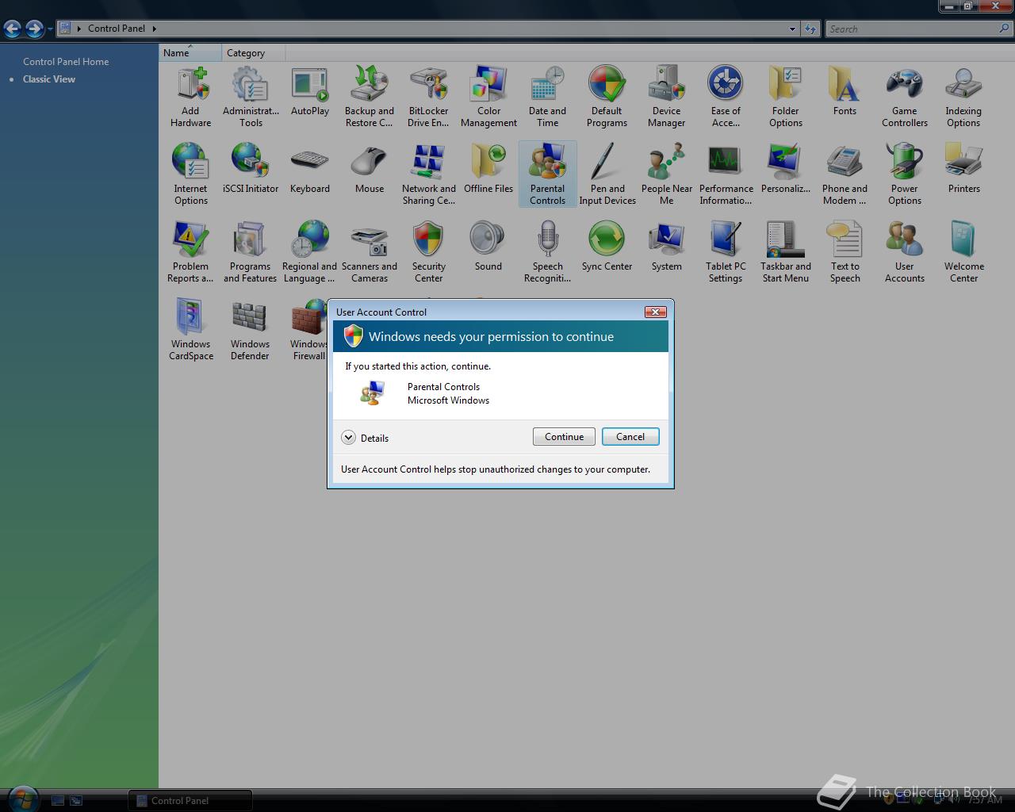Open Performance Information and Tools

coord(726,174)
